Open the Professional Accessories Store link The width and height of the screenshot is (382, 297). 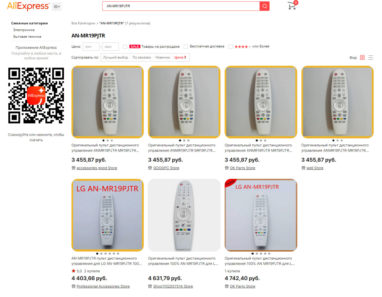coord(103,286)
